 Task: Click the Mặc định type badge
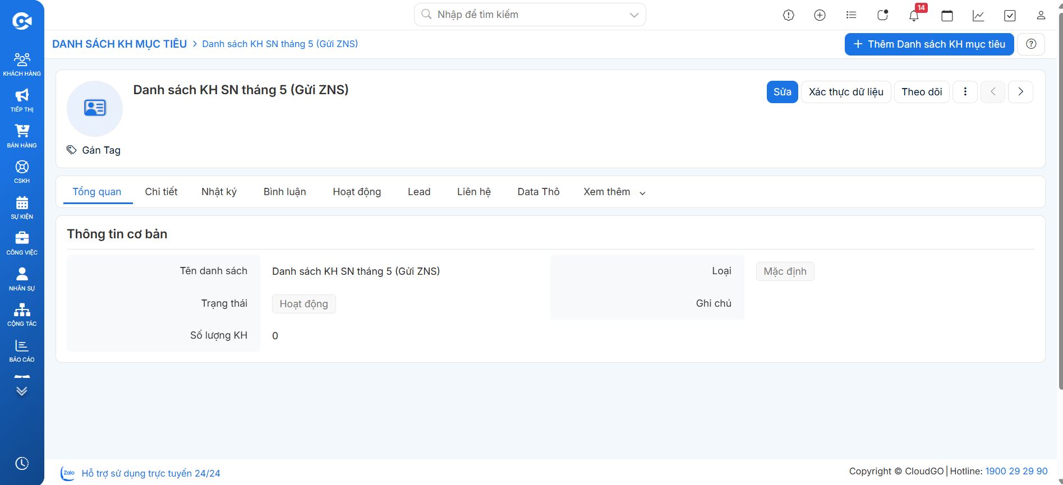(x=785, y=271)
